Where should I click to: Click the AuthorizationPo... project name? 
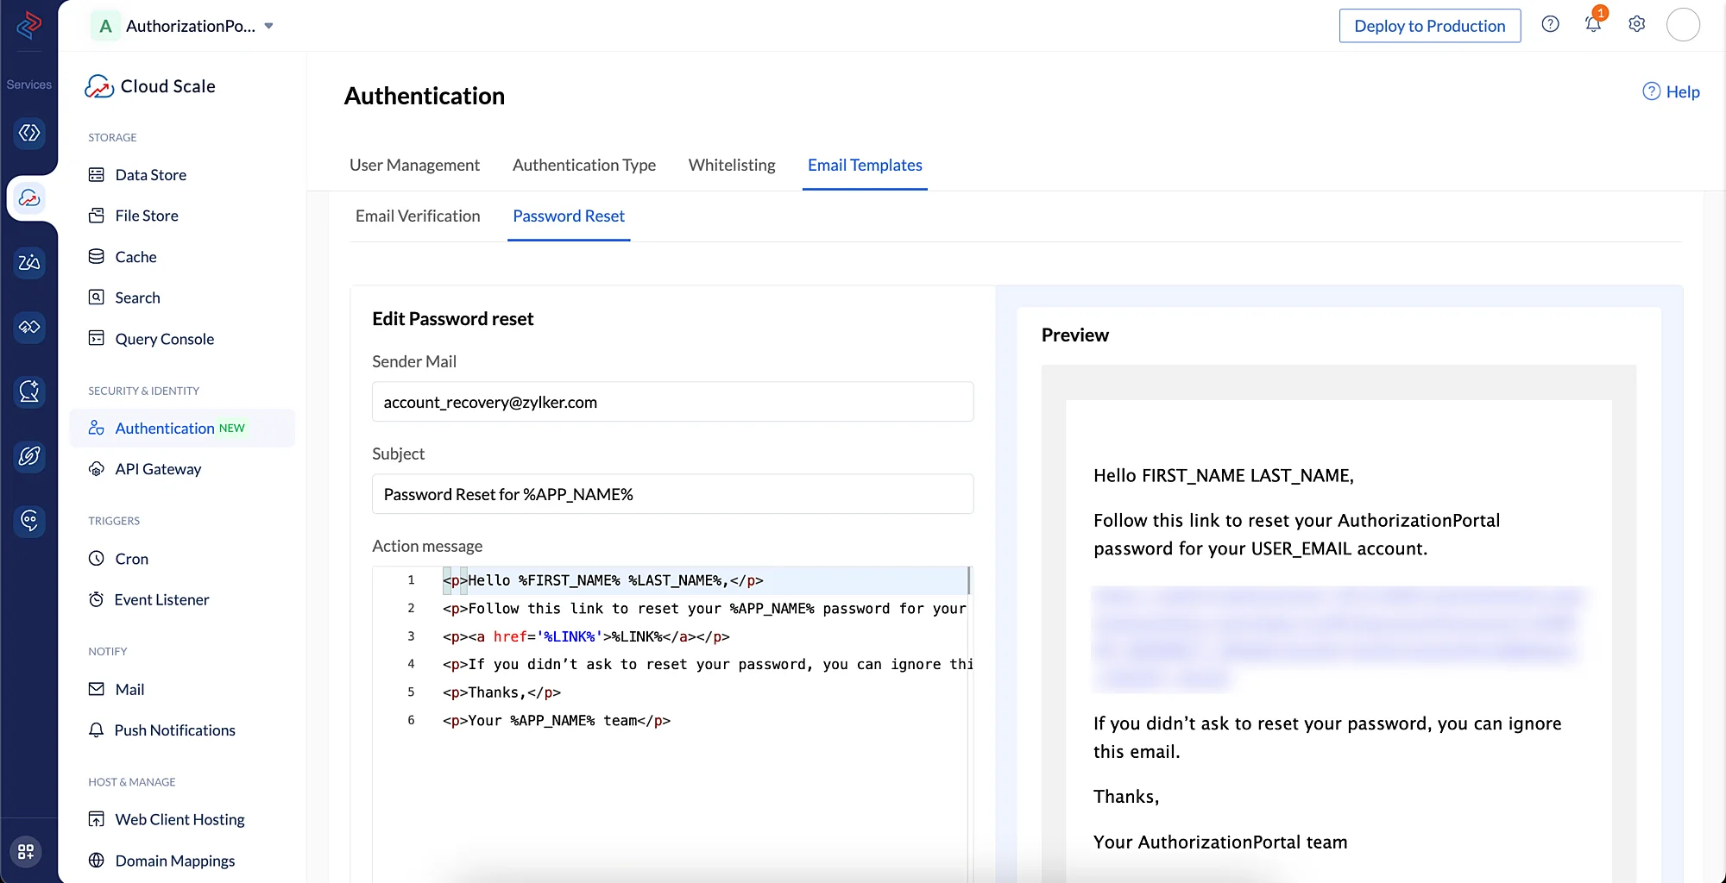point(191,26)
